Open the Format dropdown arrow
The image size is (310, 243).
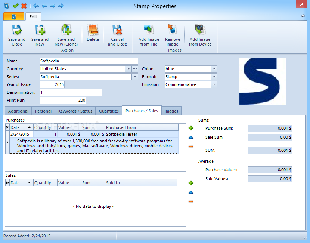214,77
